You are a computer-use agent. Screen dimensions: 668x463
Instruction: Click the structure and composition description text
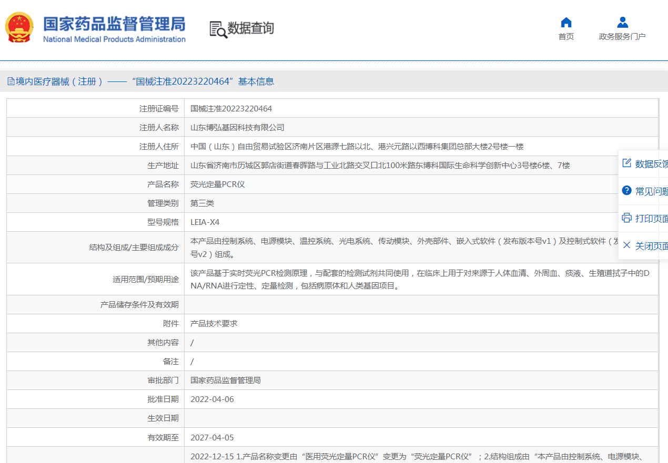(405, 248)
